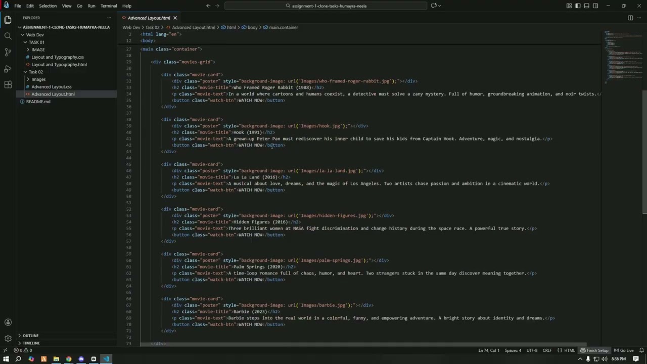Open the Terminal menu
Viewport: 647px width, 364px height.
click(109, 6)
